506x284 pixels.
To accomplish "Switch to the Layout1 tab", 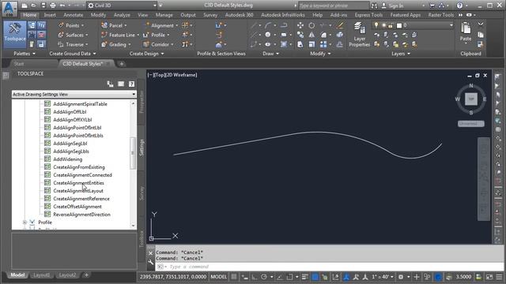I will tap(42, 275).
